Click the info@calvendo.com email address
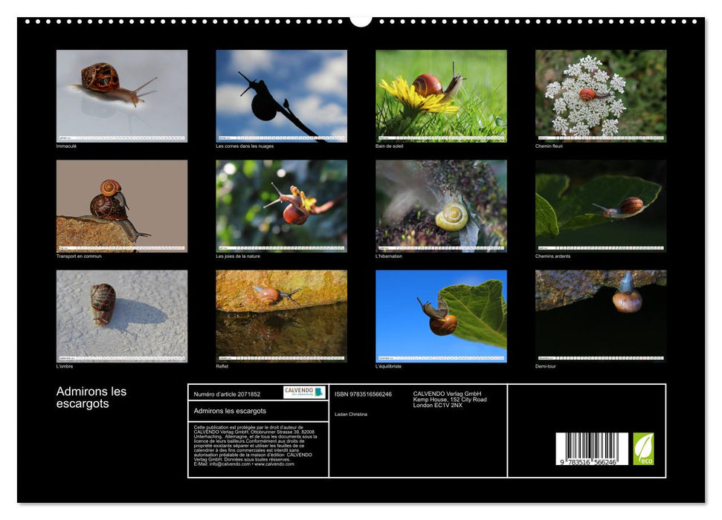 pyautogui.click(x=228, y=464)
